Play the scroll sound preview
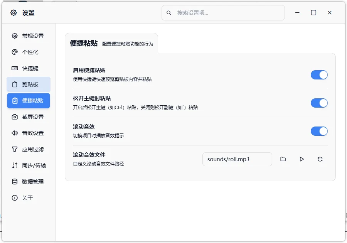The width and height of the screenshot is (347, 243). (x=302, y=159)
